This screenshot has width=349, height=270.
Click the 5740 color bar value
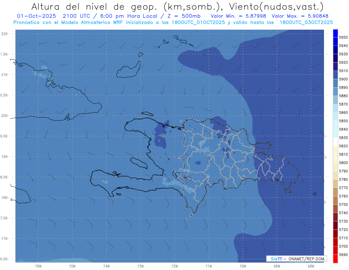[x=343, y=213]
